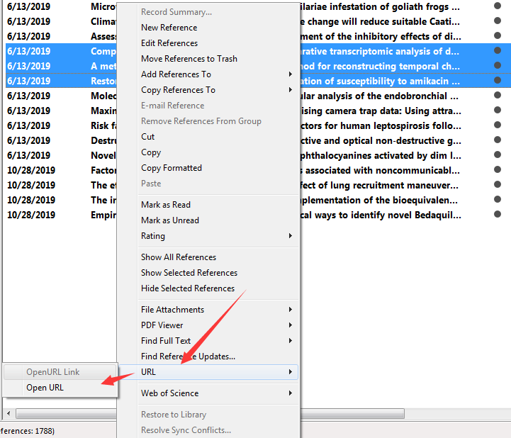
Task: Toggle read-status dot on Microfilariae row
Action: pyautogui.click(x=498, y=6)
